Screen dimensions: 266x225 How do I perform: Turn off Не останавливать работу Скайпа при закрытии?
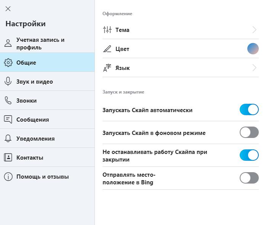tap(249, 155)
